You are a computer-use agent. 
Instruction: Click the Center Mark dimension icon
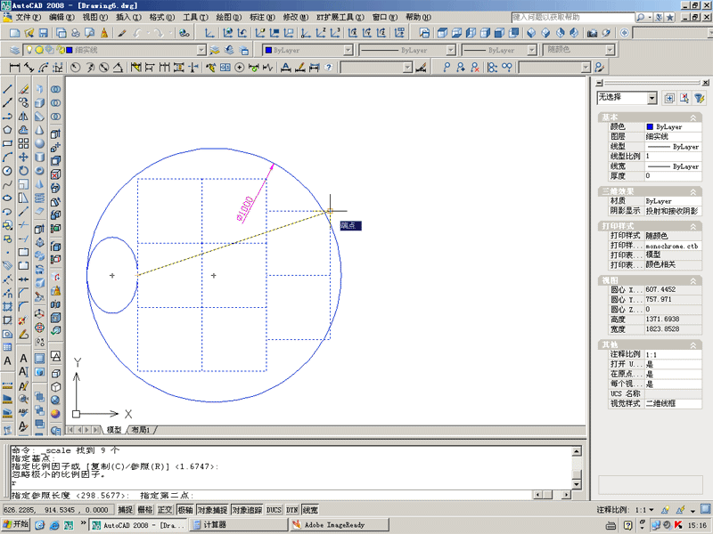pos(239,68)
